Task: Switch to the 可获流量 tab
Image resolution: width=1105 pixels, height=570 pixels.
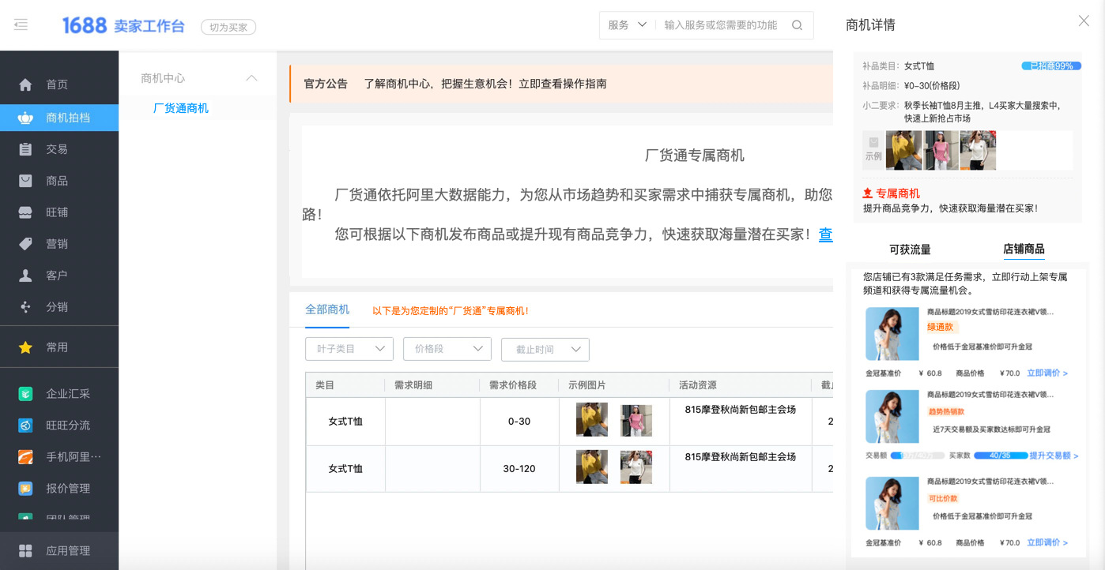Action: 910,249
